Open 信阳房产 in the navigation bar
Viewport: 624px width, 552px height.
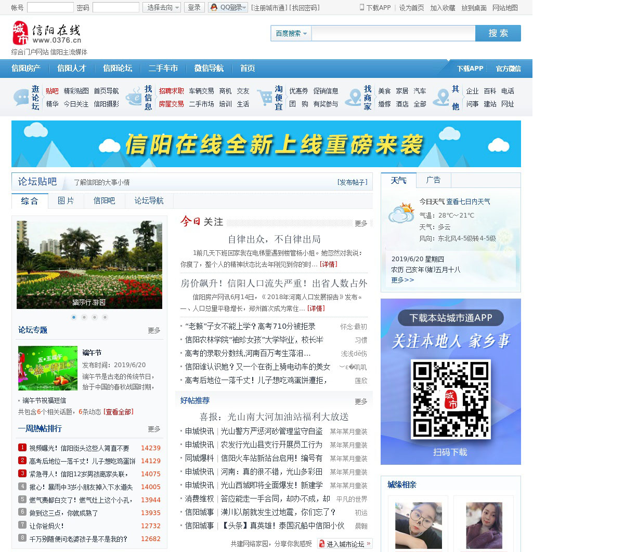(x=26, y=68)
